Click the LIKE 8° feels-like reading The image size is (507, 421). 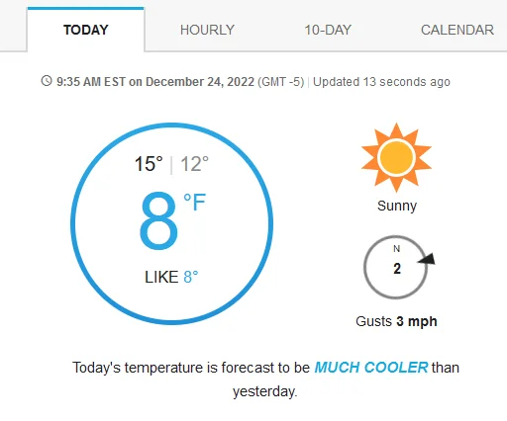[x=171, y=277]
